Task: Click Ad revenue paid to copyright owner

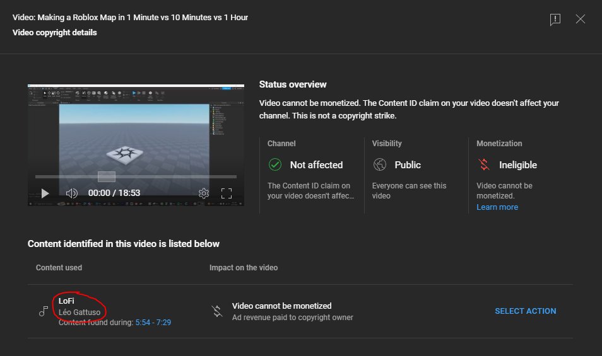Action: 293,318
